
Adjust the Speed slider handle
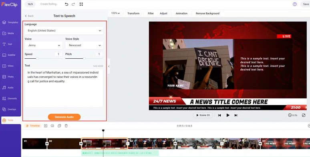37,59
